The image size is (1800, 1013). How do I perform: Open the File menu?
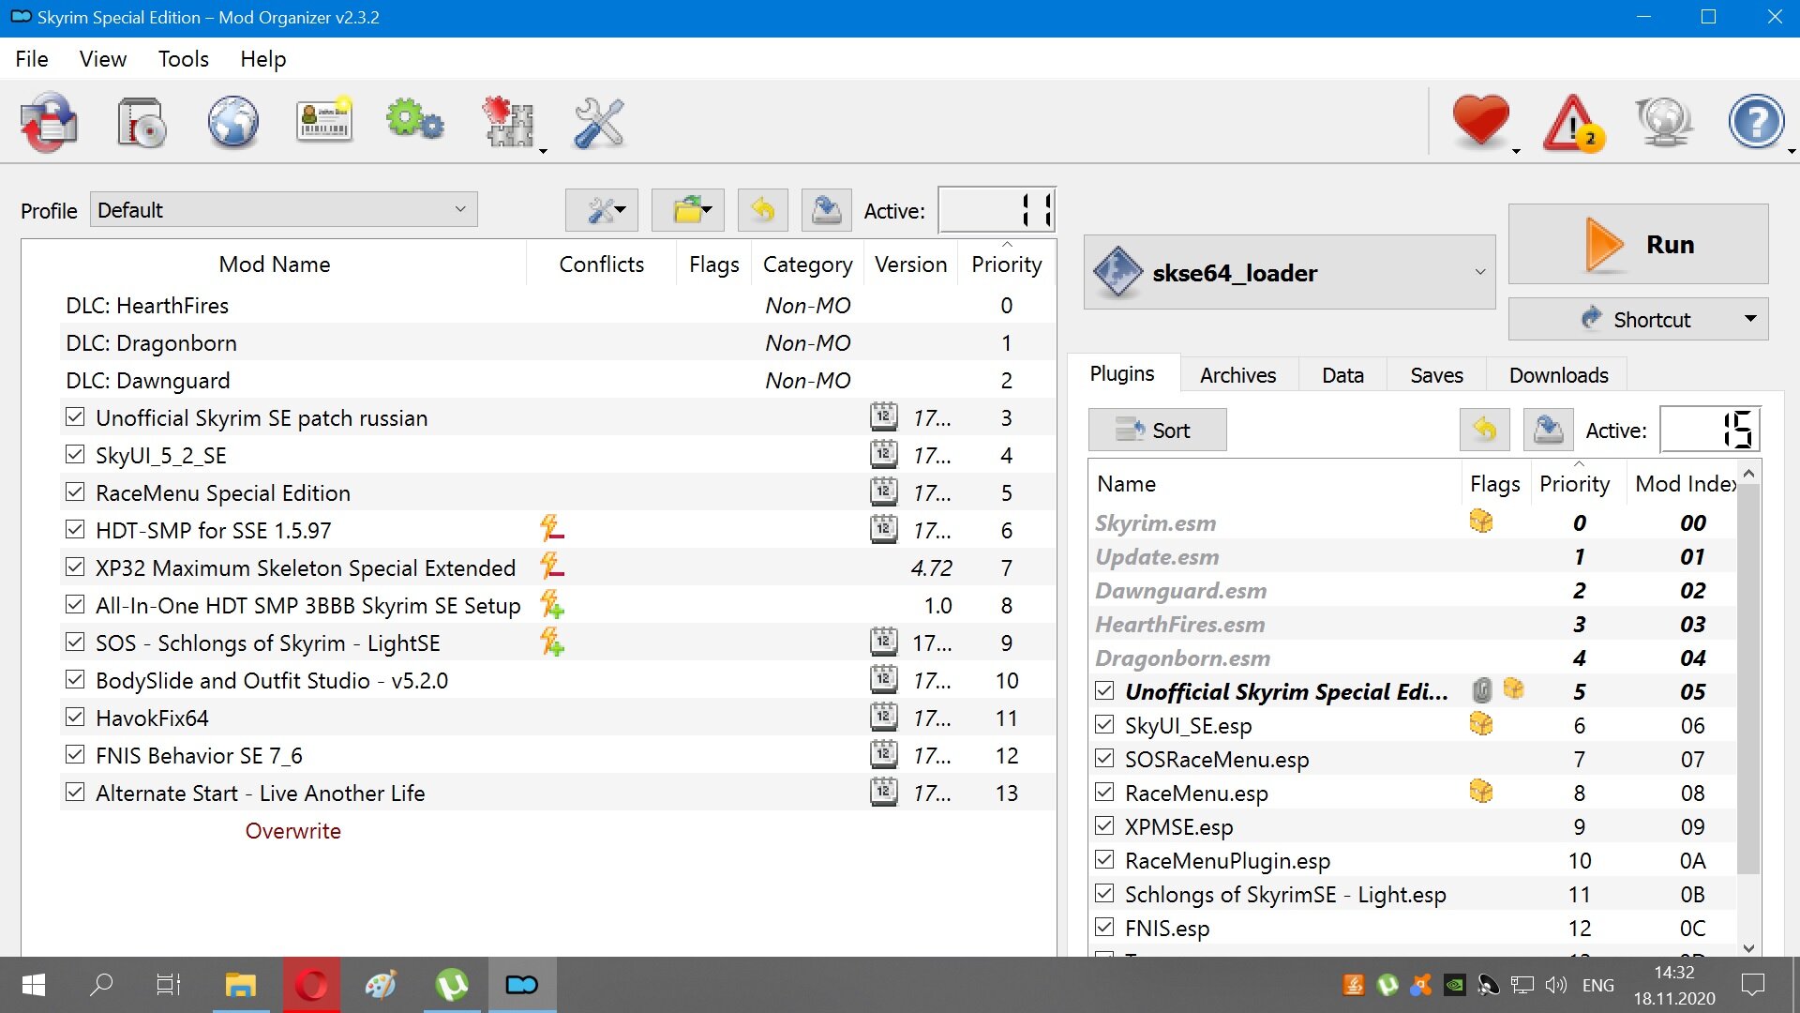32,59
